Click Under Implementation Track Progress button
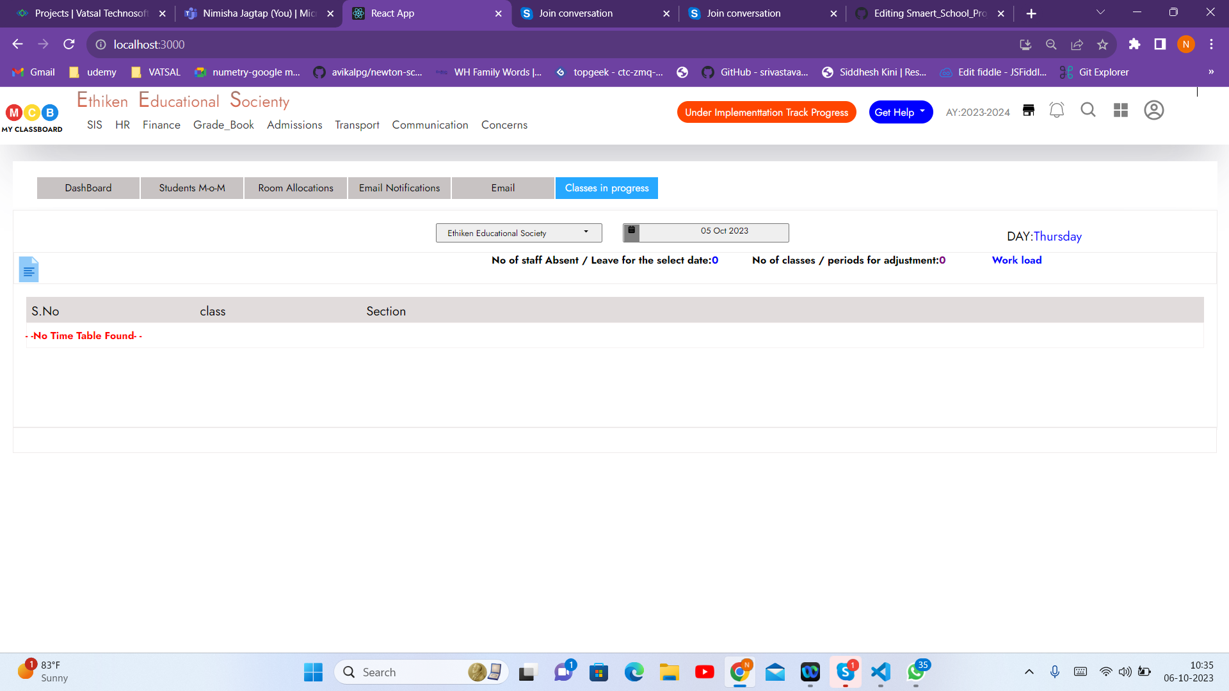The image size is (1229, 691). [766, 112]
